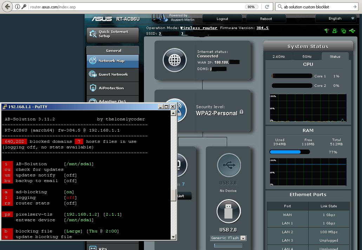The height and width of the screenshot is (250, 362).
Task: Minimize the PuTTY window
Action: pos(161,106)
